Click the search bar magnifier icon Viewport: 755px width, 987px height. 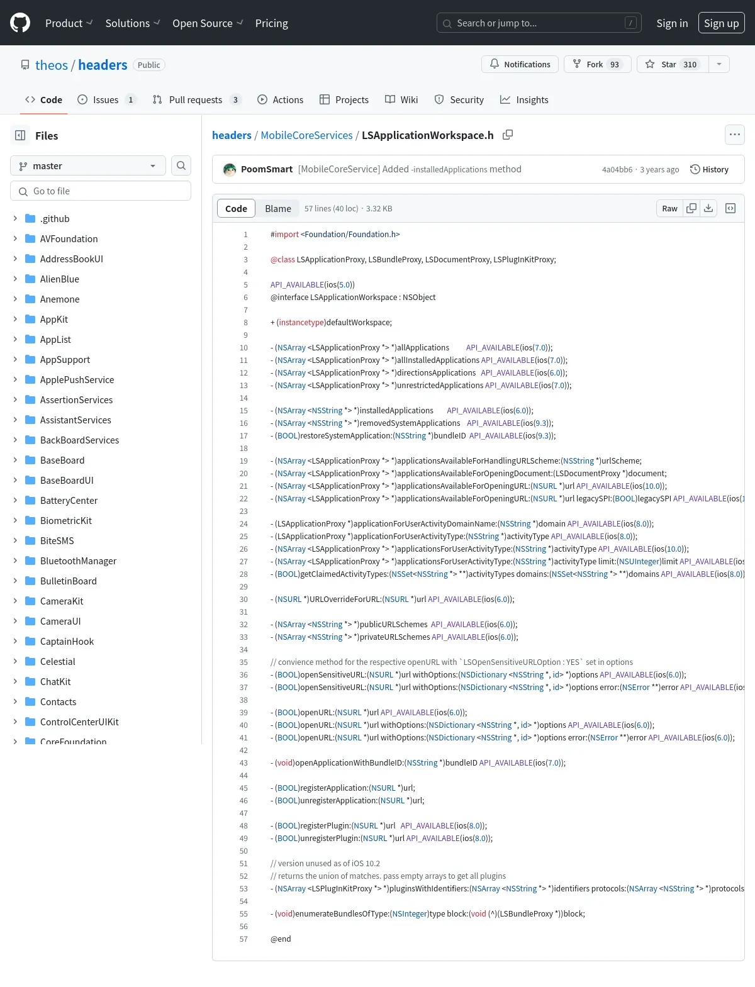point(447,23)
